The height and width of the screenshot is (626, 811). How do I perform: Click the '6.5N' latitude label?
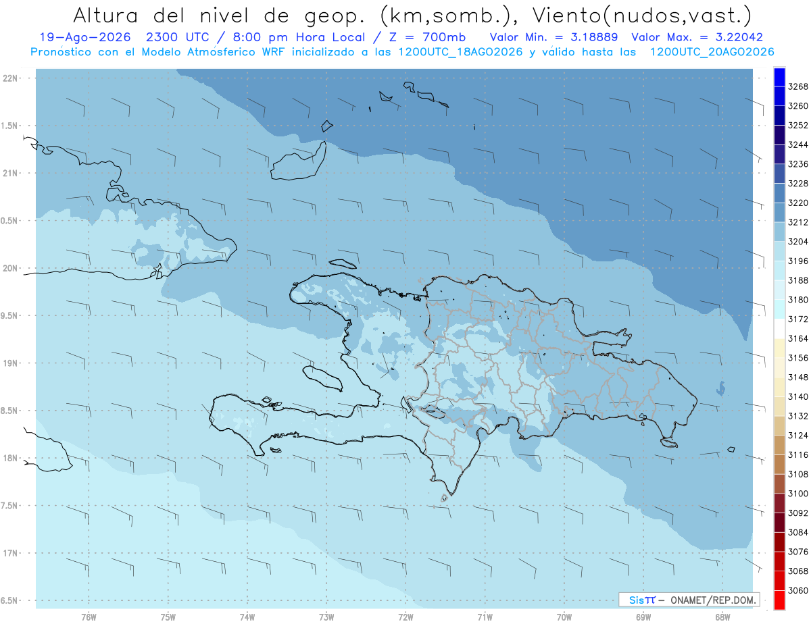(9, 601)
